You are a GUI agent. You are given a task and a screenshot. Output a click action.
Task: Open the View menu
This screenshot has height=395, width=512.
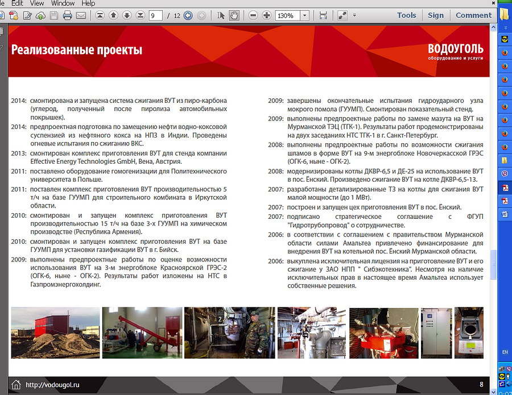pos(37,3)
